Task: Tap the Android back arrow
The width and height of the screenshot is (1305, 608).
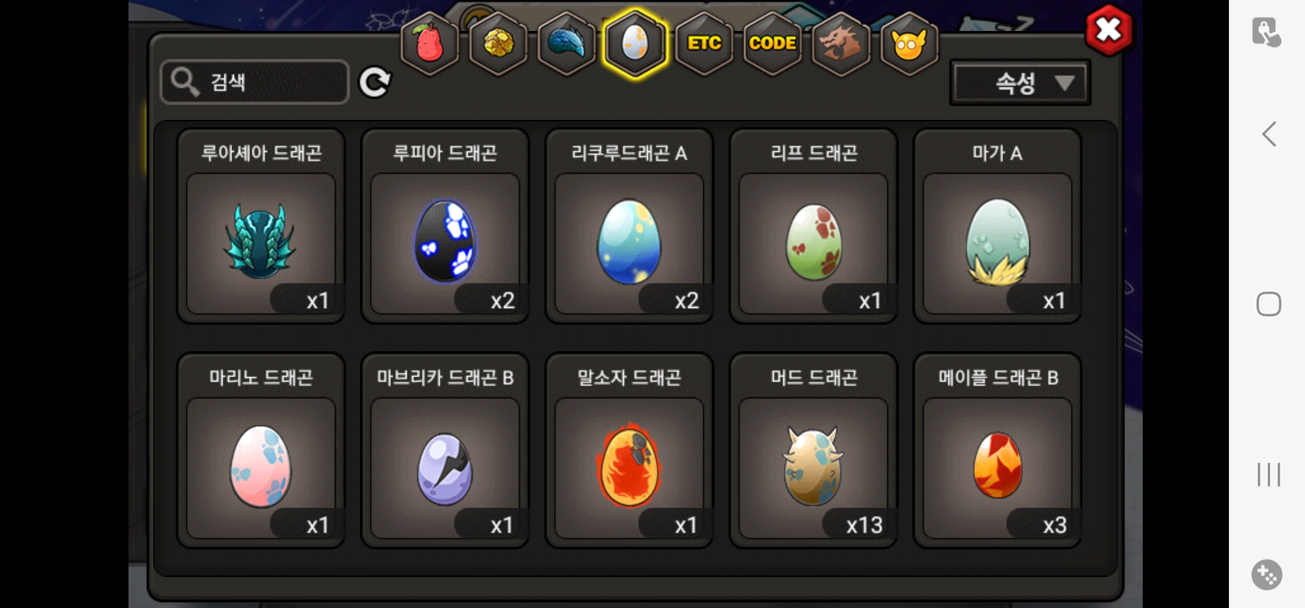Action: [1269, 135]
